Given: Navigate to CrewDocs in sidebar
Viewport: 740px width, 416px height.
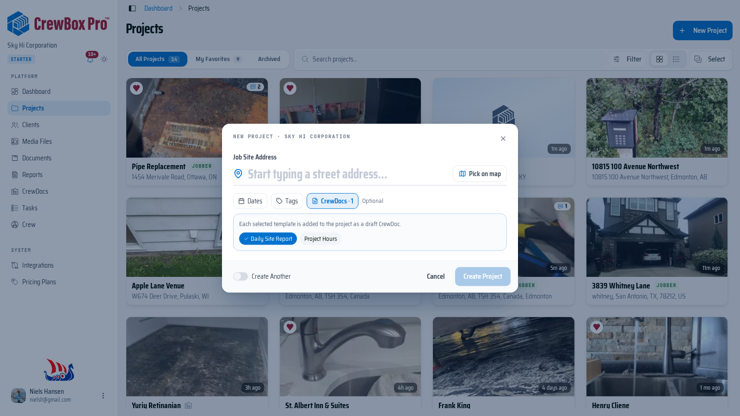Looking at the screenshot, I should pyautogui.click(x=59, y=191).
